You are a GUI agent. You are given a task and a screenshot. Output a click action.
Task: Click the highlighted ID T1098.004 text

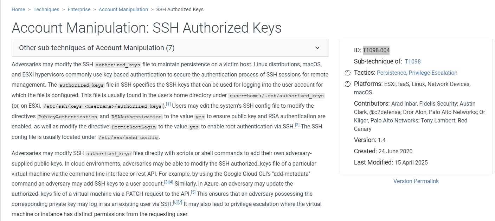[376, 50]
